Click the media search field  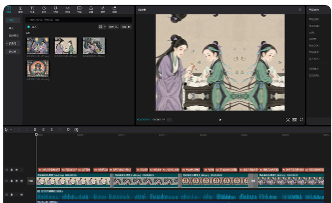click(78, 20)
